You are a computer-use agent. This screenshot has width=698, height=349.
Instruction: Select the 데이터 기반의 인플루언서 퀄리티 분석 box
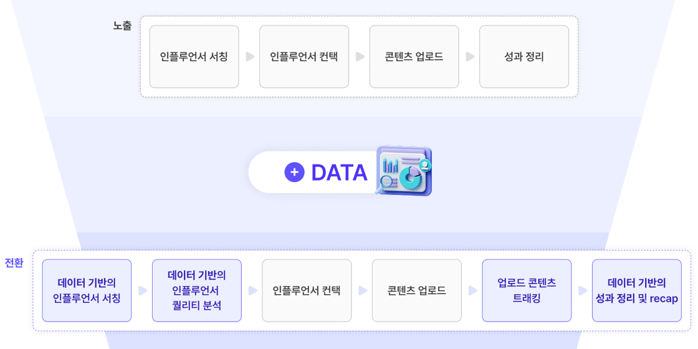pos(197,290)
